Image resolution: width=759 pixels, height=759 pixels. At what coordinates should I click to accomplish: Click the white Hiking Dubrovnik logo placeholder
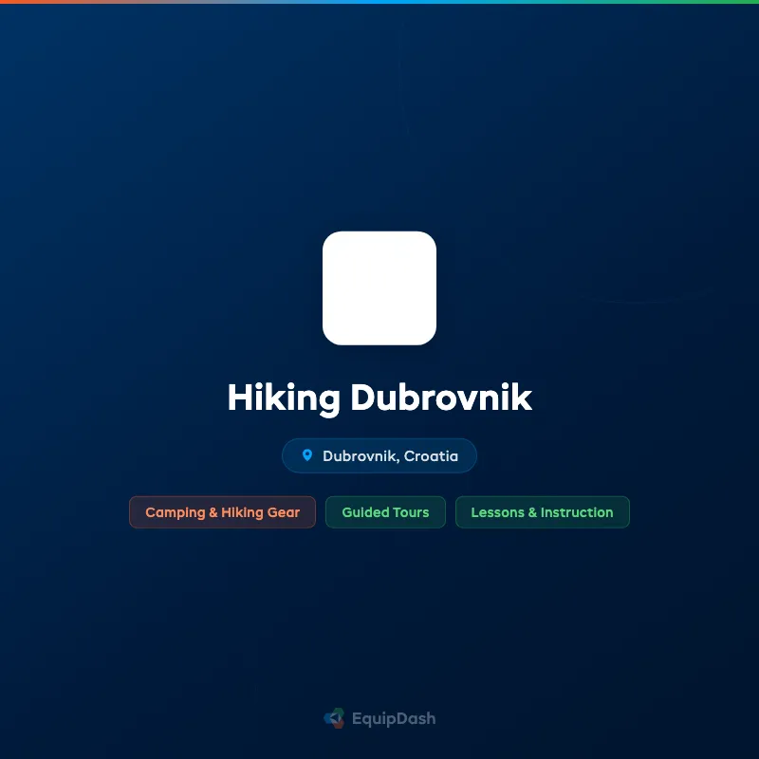click(379, 288)
